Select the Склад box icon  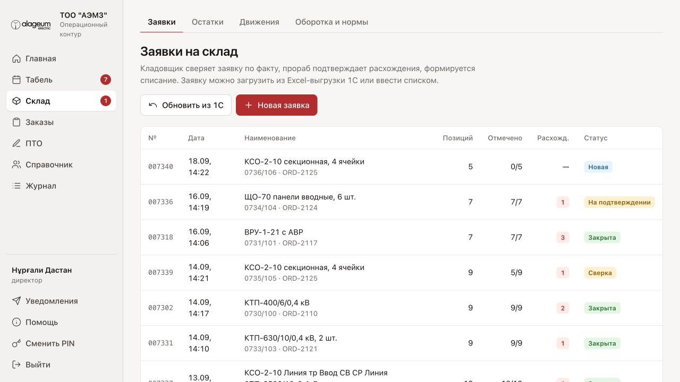16,101
